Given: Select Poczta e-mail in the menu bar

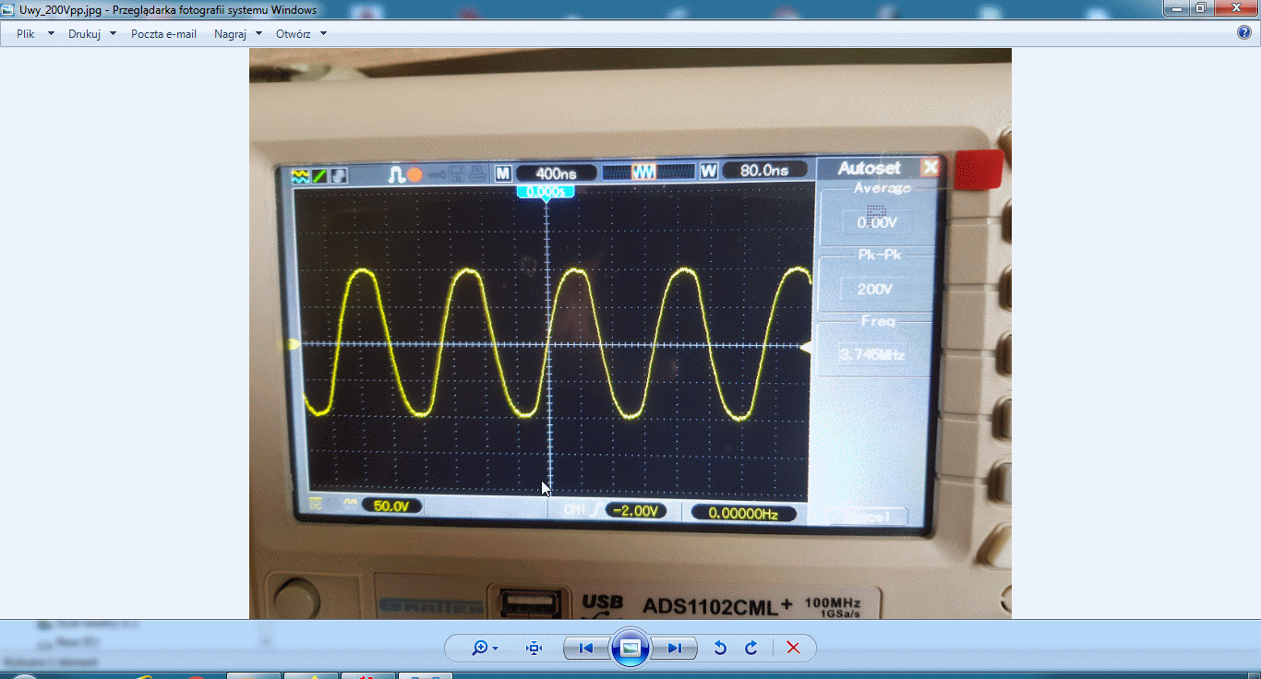Looking at the screenshot, I should (163, 33).
